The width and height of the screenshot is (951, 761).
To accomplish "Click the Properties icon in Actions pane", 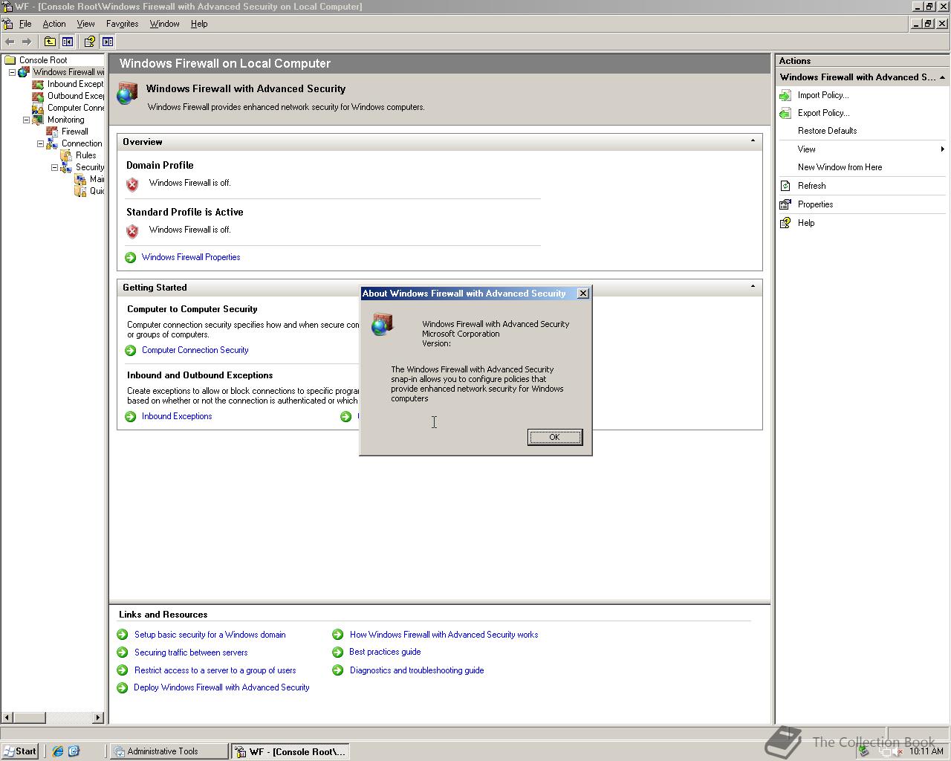I will click(785, 204).
